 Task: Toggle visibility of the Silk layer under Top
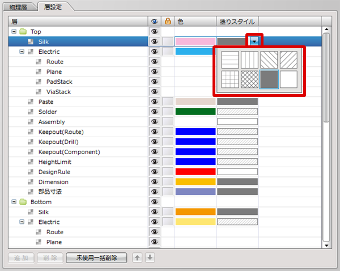click(154, 41)
